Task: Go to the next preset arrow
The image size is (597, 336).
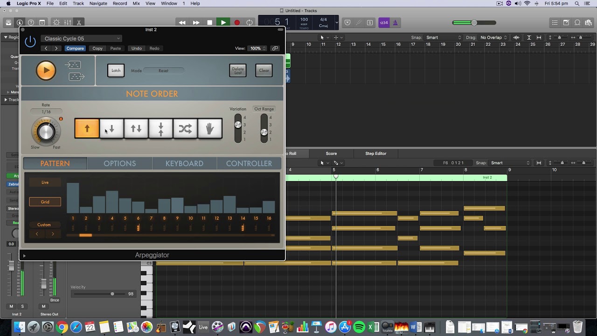Action: 56,49
